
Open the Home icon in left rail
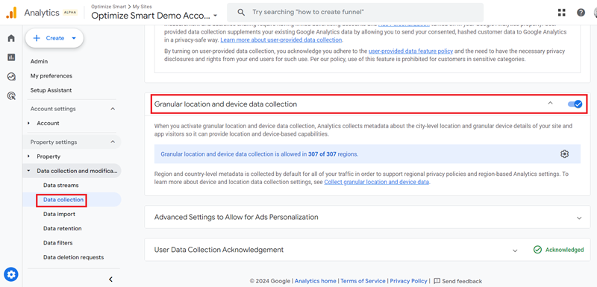(x=11, y=38)
